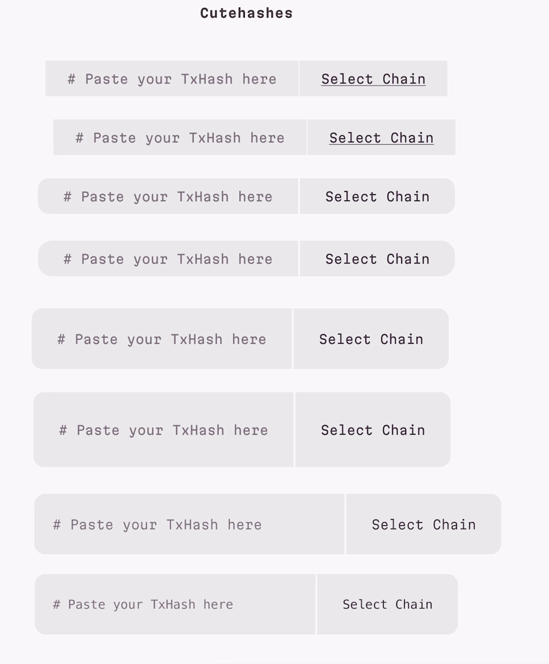549x664 pixels.
Task: Open Select Chain in the third row
Action: click(377, 197)
